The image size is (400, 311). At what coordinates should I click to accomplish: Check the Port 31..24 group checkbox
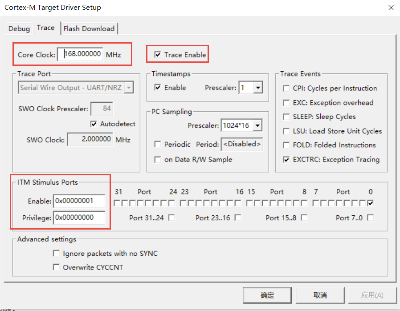[x=171, y=218]
